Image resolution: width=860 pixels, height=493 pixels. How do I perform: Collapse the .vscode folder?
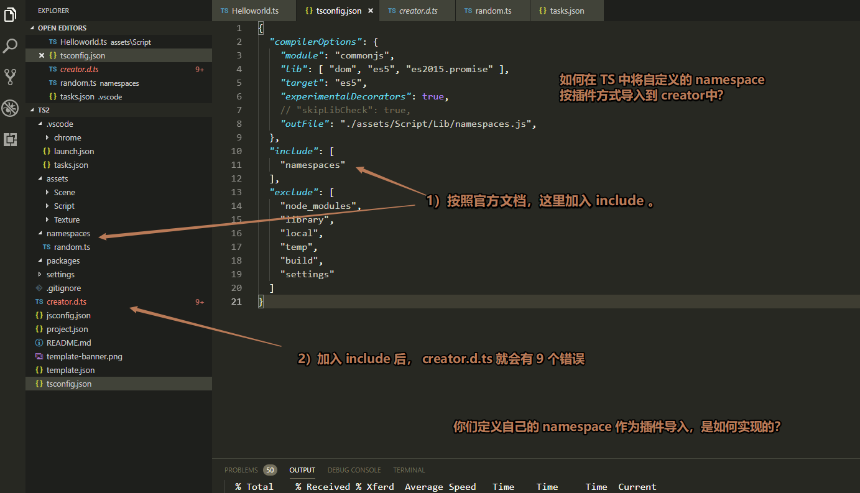40,124
